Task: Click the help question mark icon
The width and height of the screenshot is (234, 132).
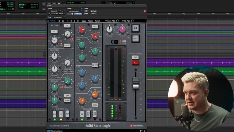Action: tap(144, 131)
